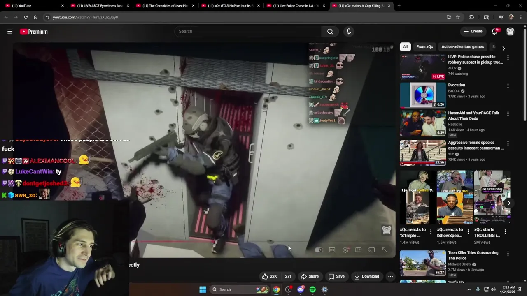Go back with Chrome back arrow
This screenshot has height=296, width=527.
pos(6,17)
